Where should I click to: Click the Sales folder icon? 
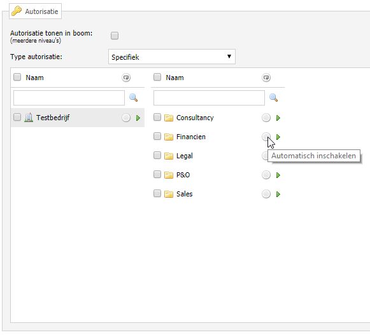[x=169, y=194]
